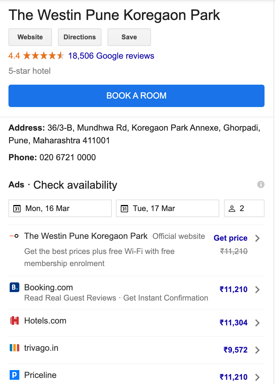Open the 18,506 Google reviews link

tap(111, 56)
